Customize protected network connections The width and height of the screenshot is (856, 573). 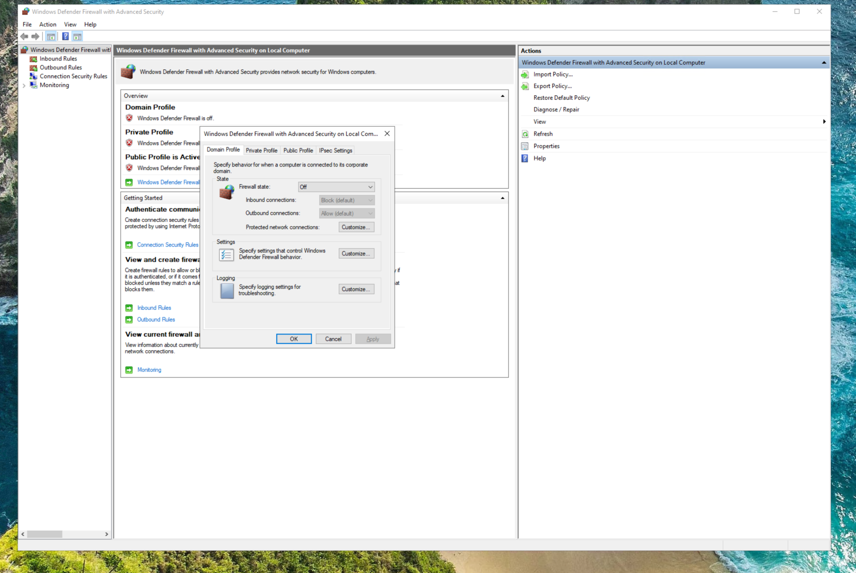356,228
